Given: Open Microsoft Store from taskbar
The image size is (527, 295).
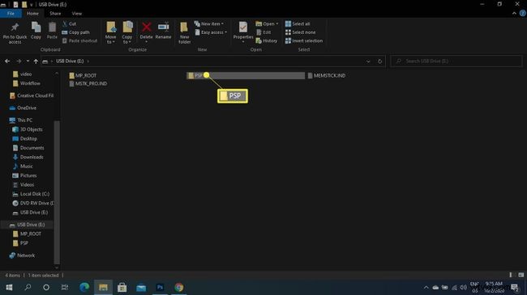Looking at the screenshot, I should click(x=122, y=287).
